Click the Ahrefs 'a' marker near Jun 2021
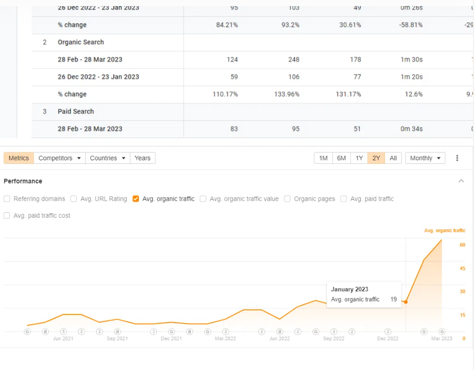 (45, 332)
